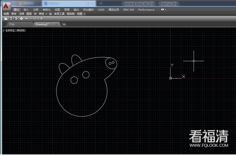Select the A360 ribbon tab
The width and height of the screenshot is (236, 155).
pos(101,10)
